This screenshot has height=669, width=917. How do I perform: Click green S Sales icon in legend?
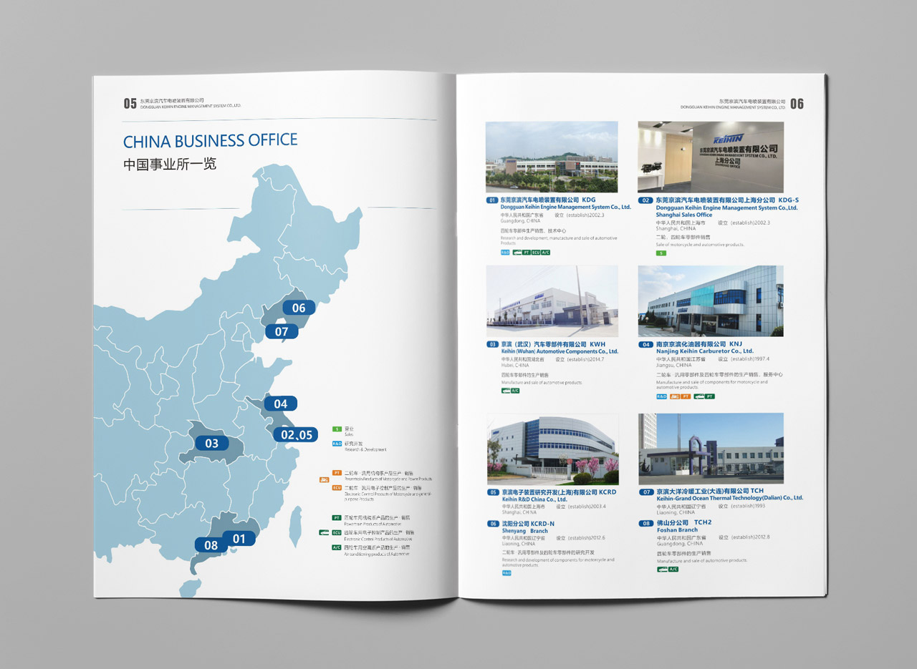(x=336, y=429)
